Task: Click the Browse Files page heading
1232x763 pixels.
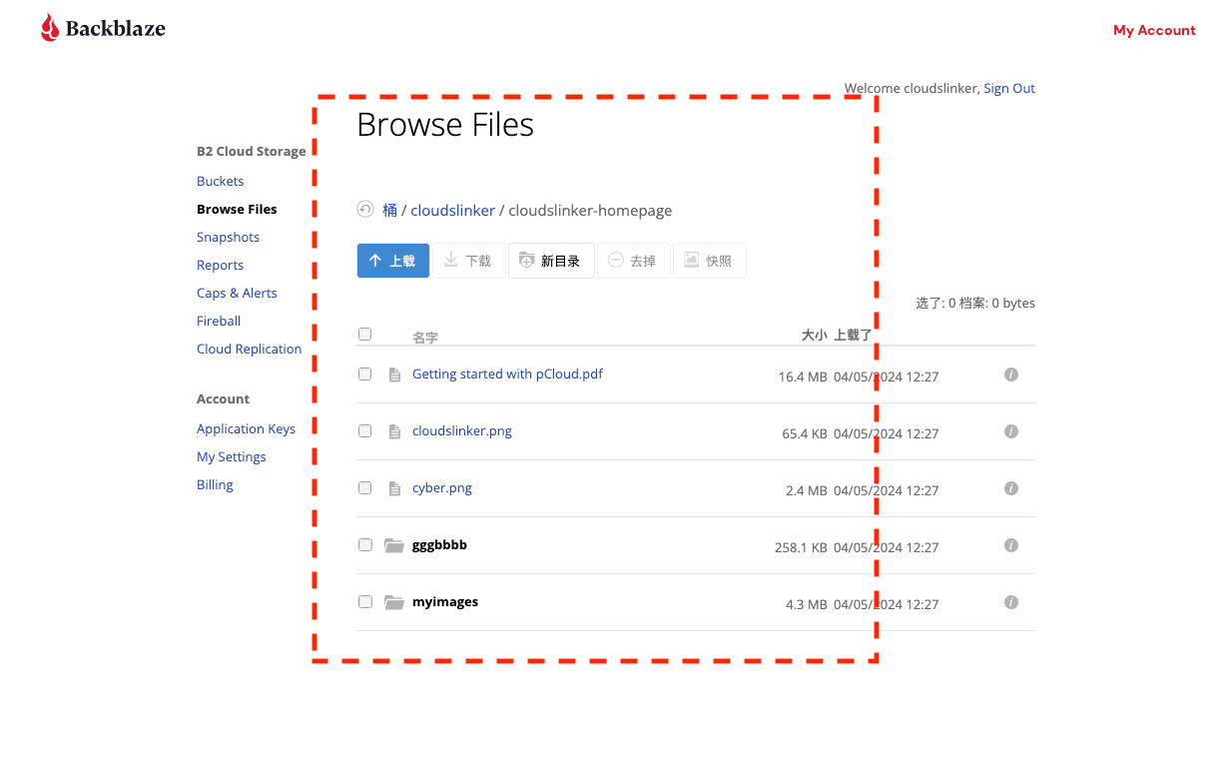Action: [x=445, y=124]
